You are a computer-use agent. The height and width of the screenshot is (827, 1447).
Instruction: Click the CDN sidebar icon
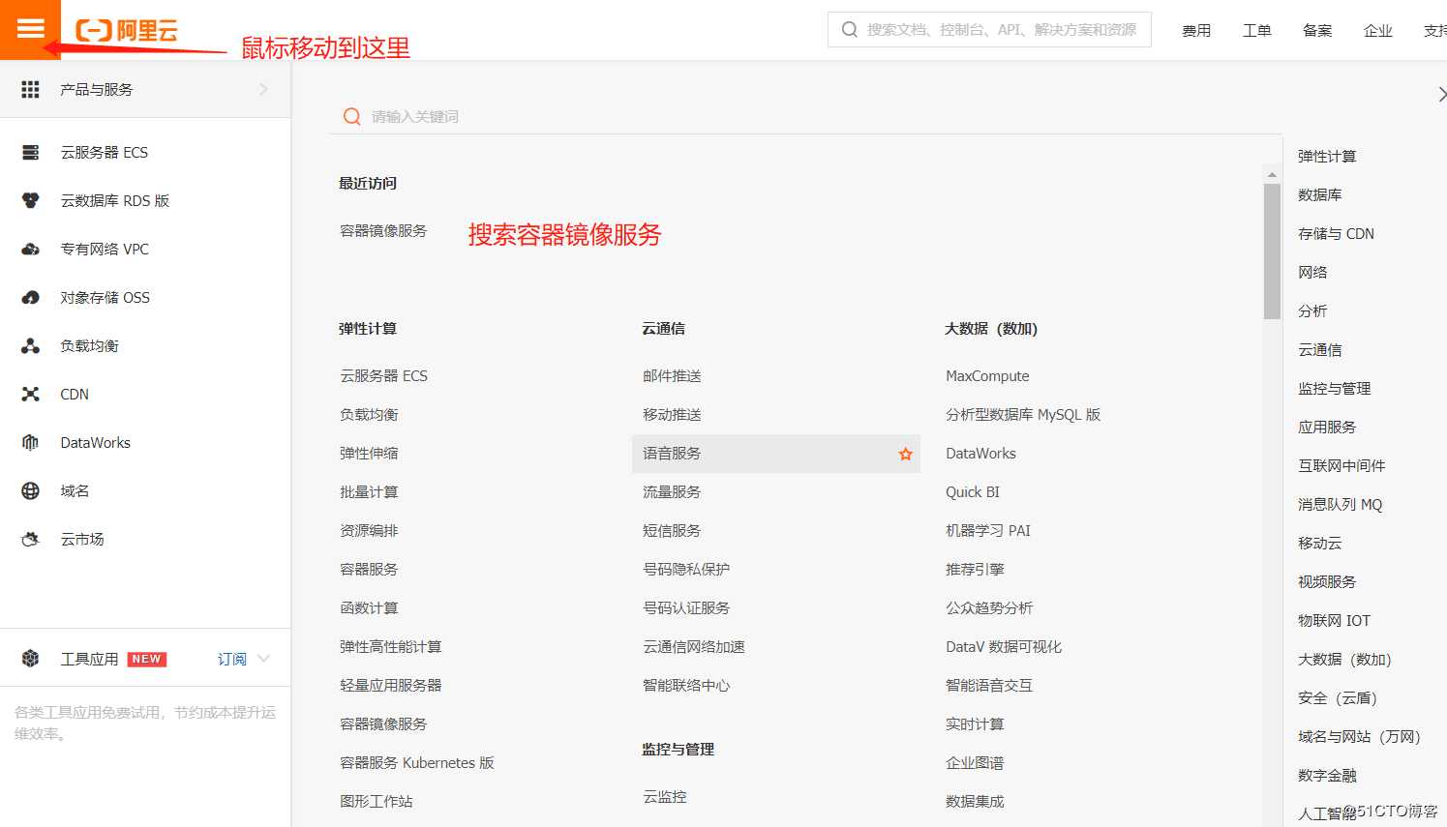tap(31, 394)
